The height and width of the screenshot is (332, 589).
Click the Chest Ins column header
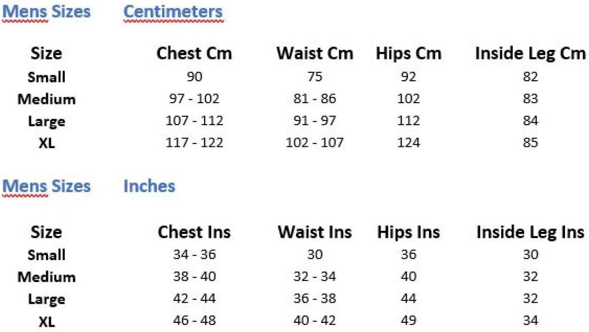(x=194, y=232)
